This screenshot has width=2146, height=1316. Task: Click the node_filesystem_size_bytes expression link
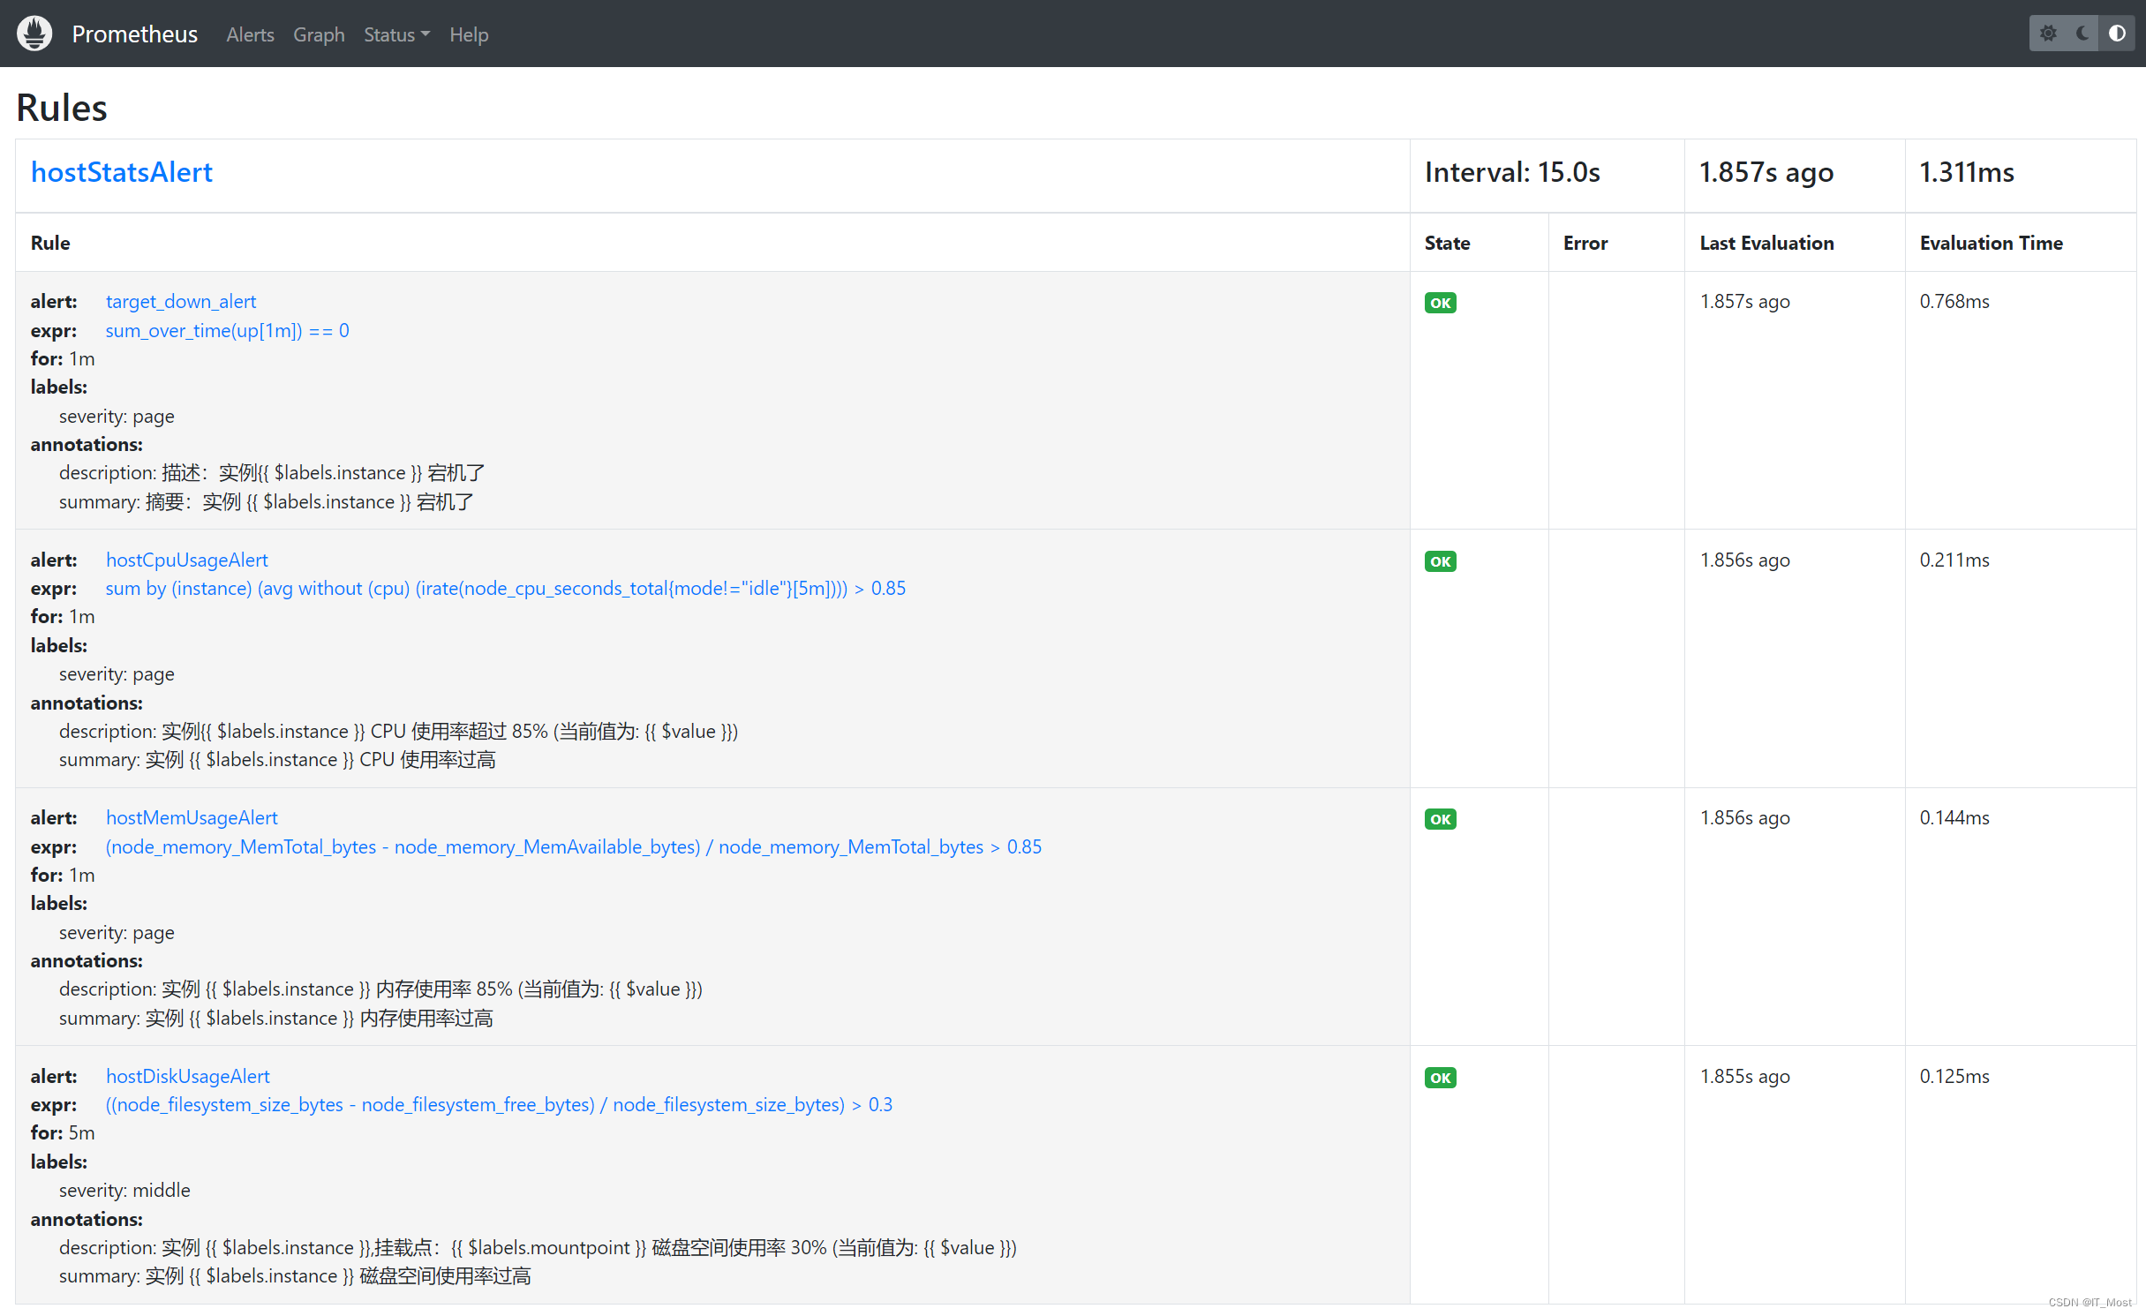[x=499, y=1105]
